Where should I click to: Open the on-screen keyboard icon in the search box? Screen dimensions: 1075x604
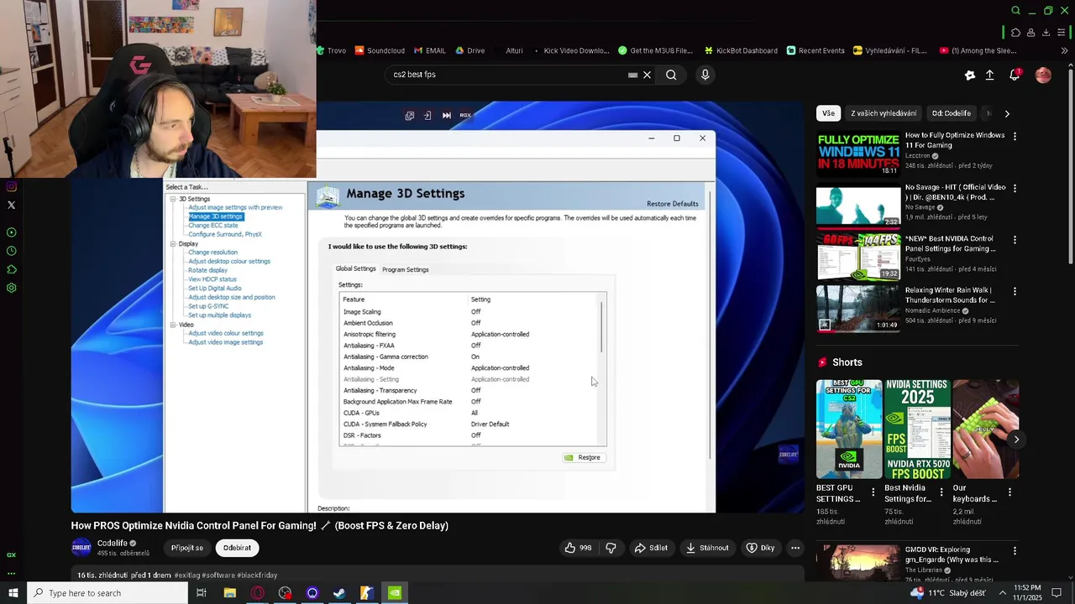point(632,75)
